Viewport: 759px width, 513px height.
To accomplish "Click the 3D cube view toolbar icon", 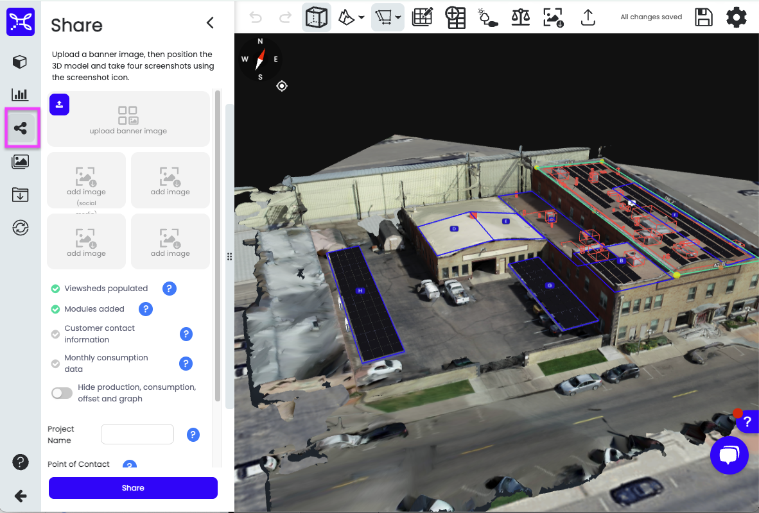I will [x=317, y=17].
